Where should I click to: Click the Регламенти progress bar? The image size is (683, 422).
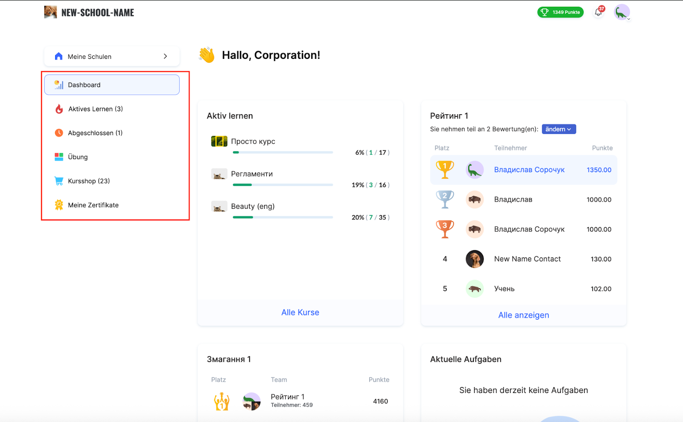(x=283, y=185)
